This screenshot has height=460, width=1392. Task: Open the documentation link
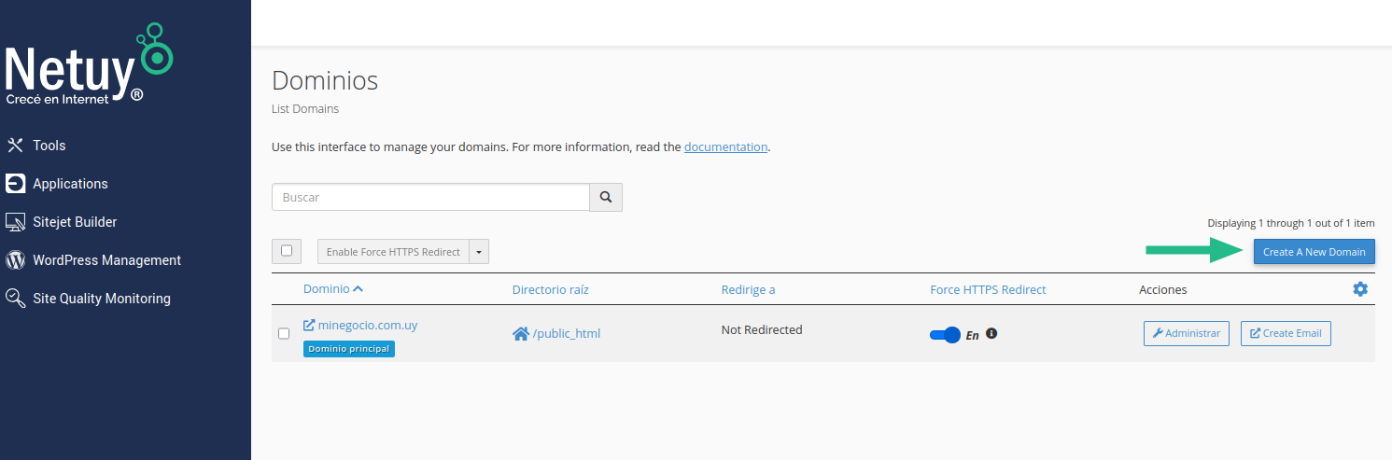725,146
